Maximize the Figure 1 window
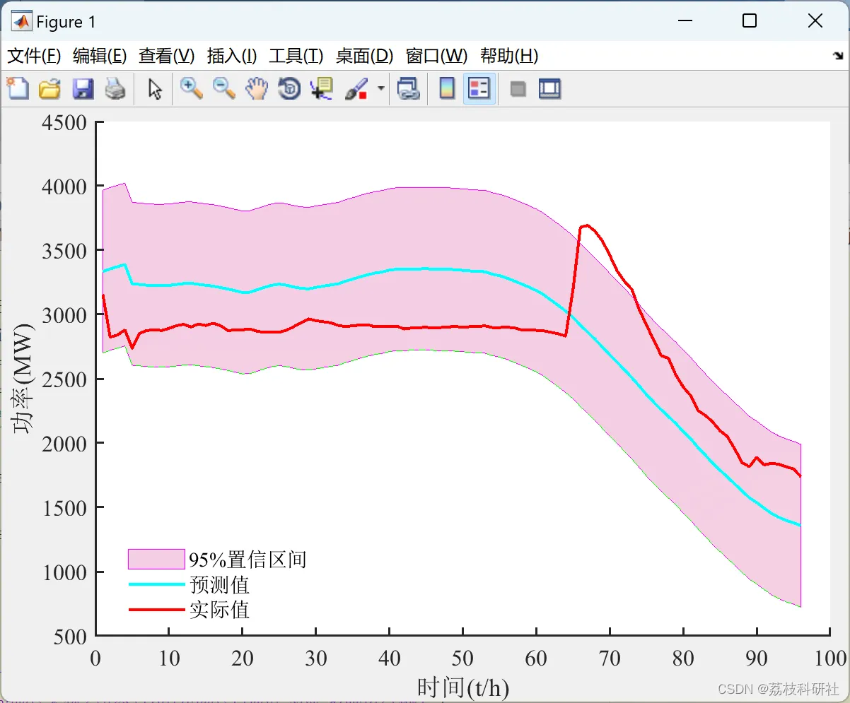Image resolution: width=850 pixels, height=703 pixels. click(750, 21)
